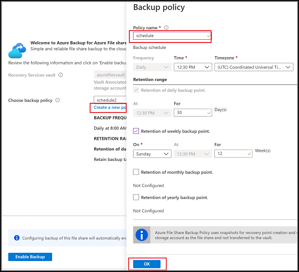
Task: Click the Welcome to Azure Backup heading
Action: click(78, 43)
